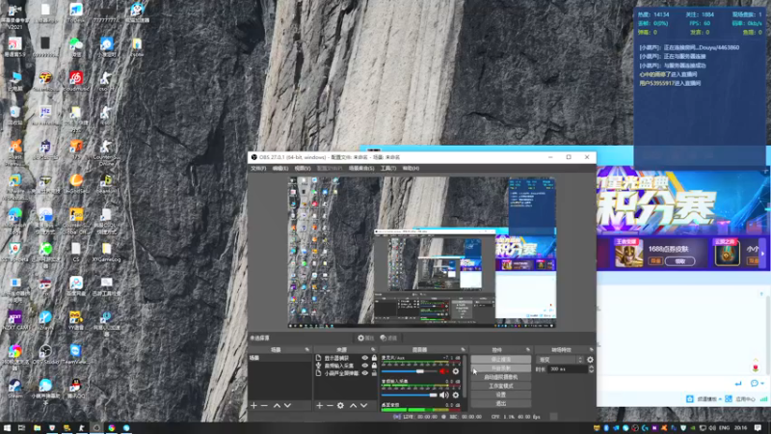Viewport: 771px width, 434px height.
Task: Open source Filters button above docks
Action: 388,339
